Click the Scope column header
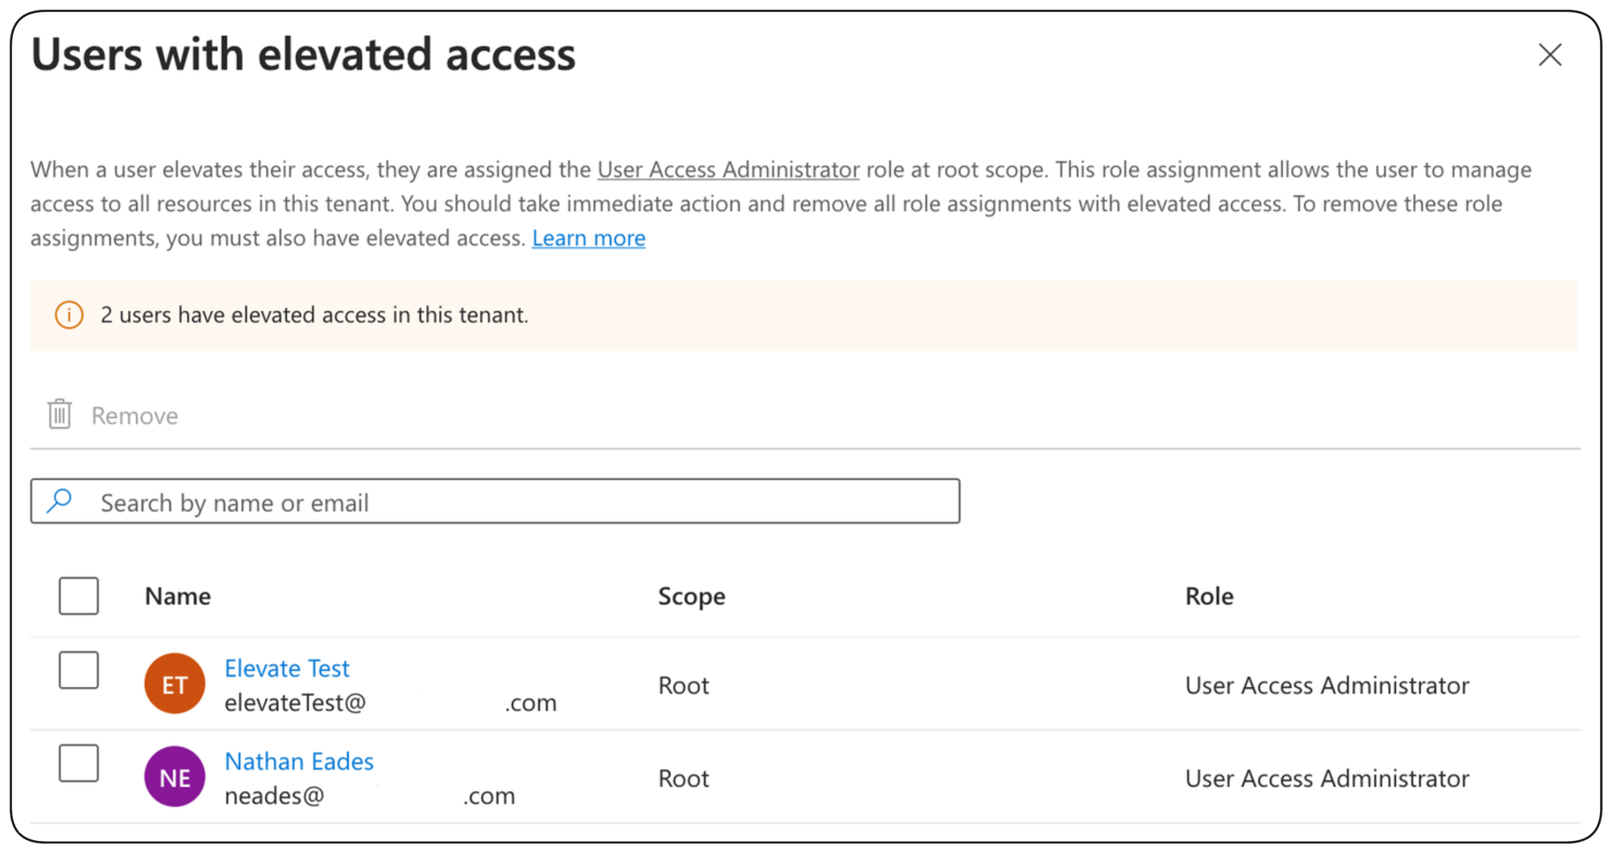Viewport: 1612px width, 853px height. [691, 595]
